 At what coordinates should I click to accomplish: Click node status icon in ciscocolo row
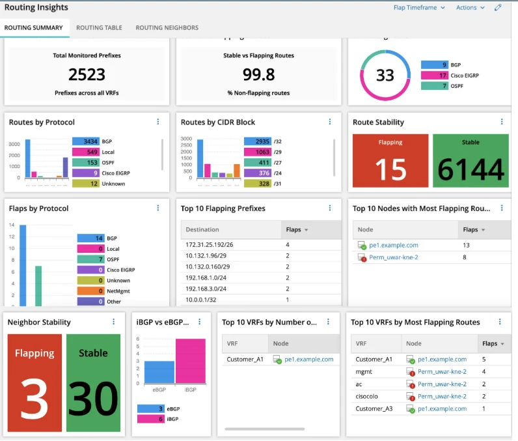pos(411,397)
